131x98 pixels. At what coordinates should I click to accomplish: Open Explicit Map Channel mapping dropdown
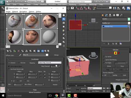coord(50,63)
